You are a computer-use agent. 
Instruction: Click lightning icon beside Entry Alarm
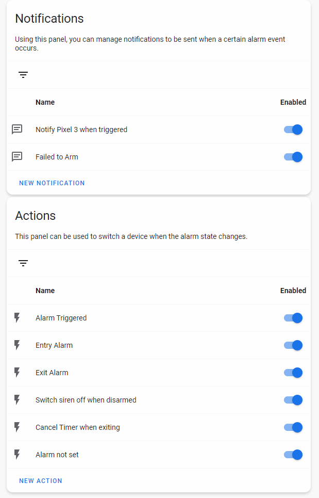[17, 345]
